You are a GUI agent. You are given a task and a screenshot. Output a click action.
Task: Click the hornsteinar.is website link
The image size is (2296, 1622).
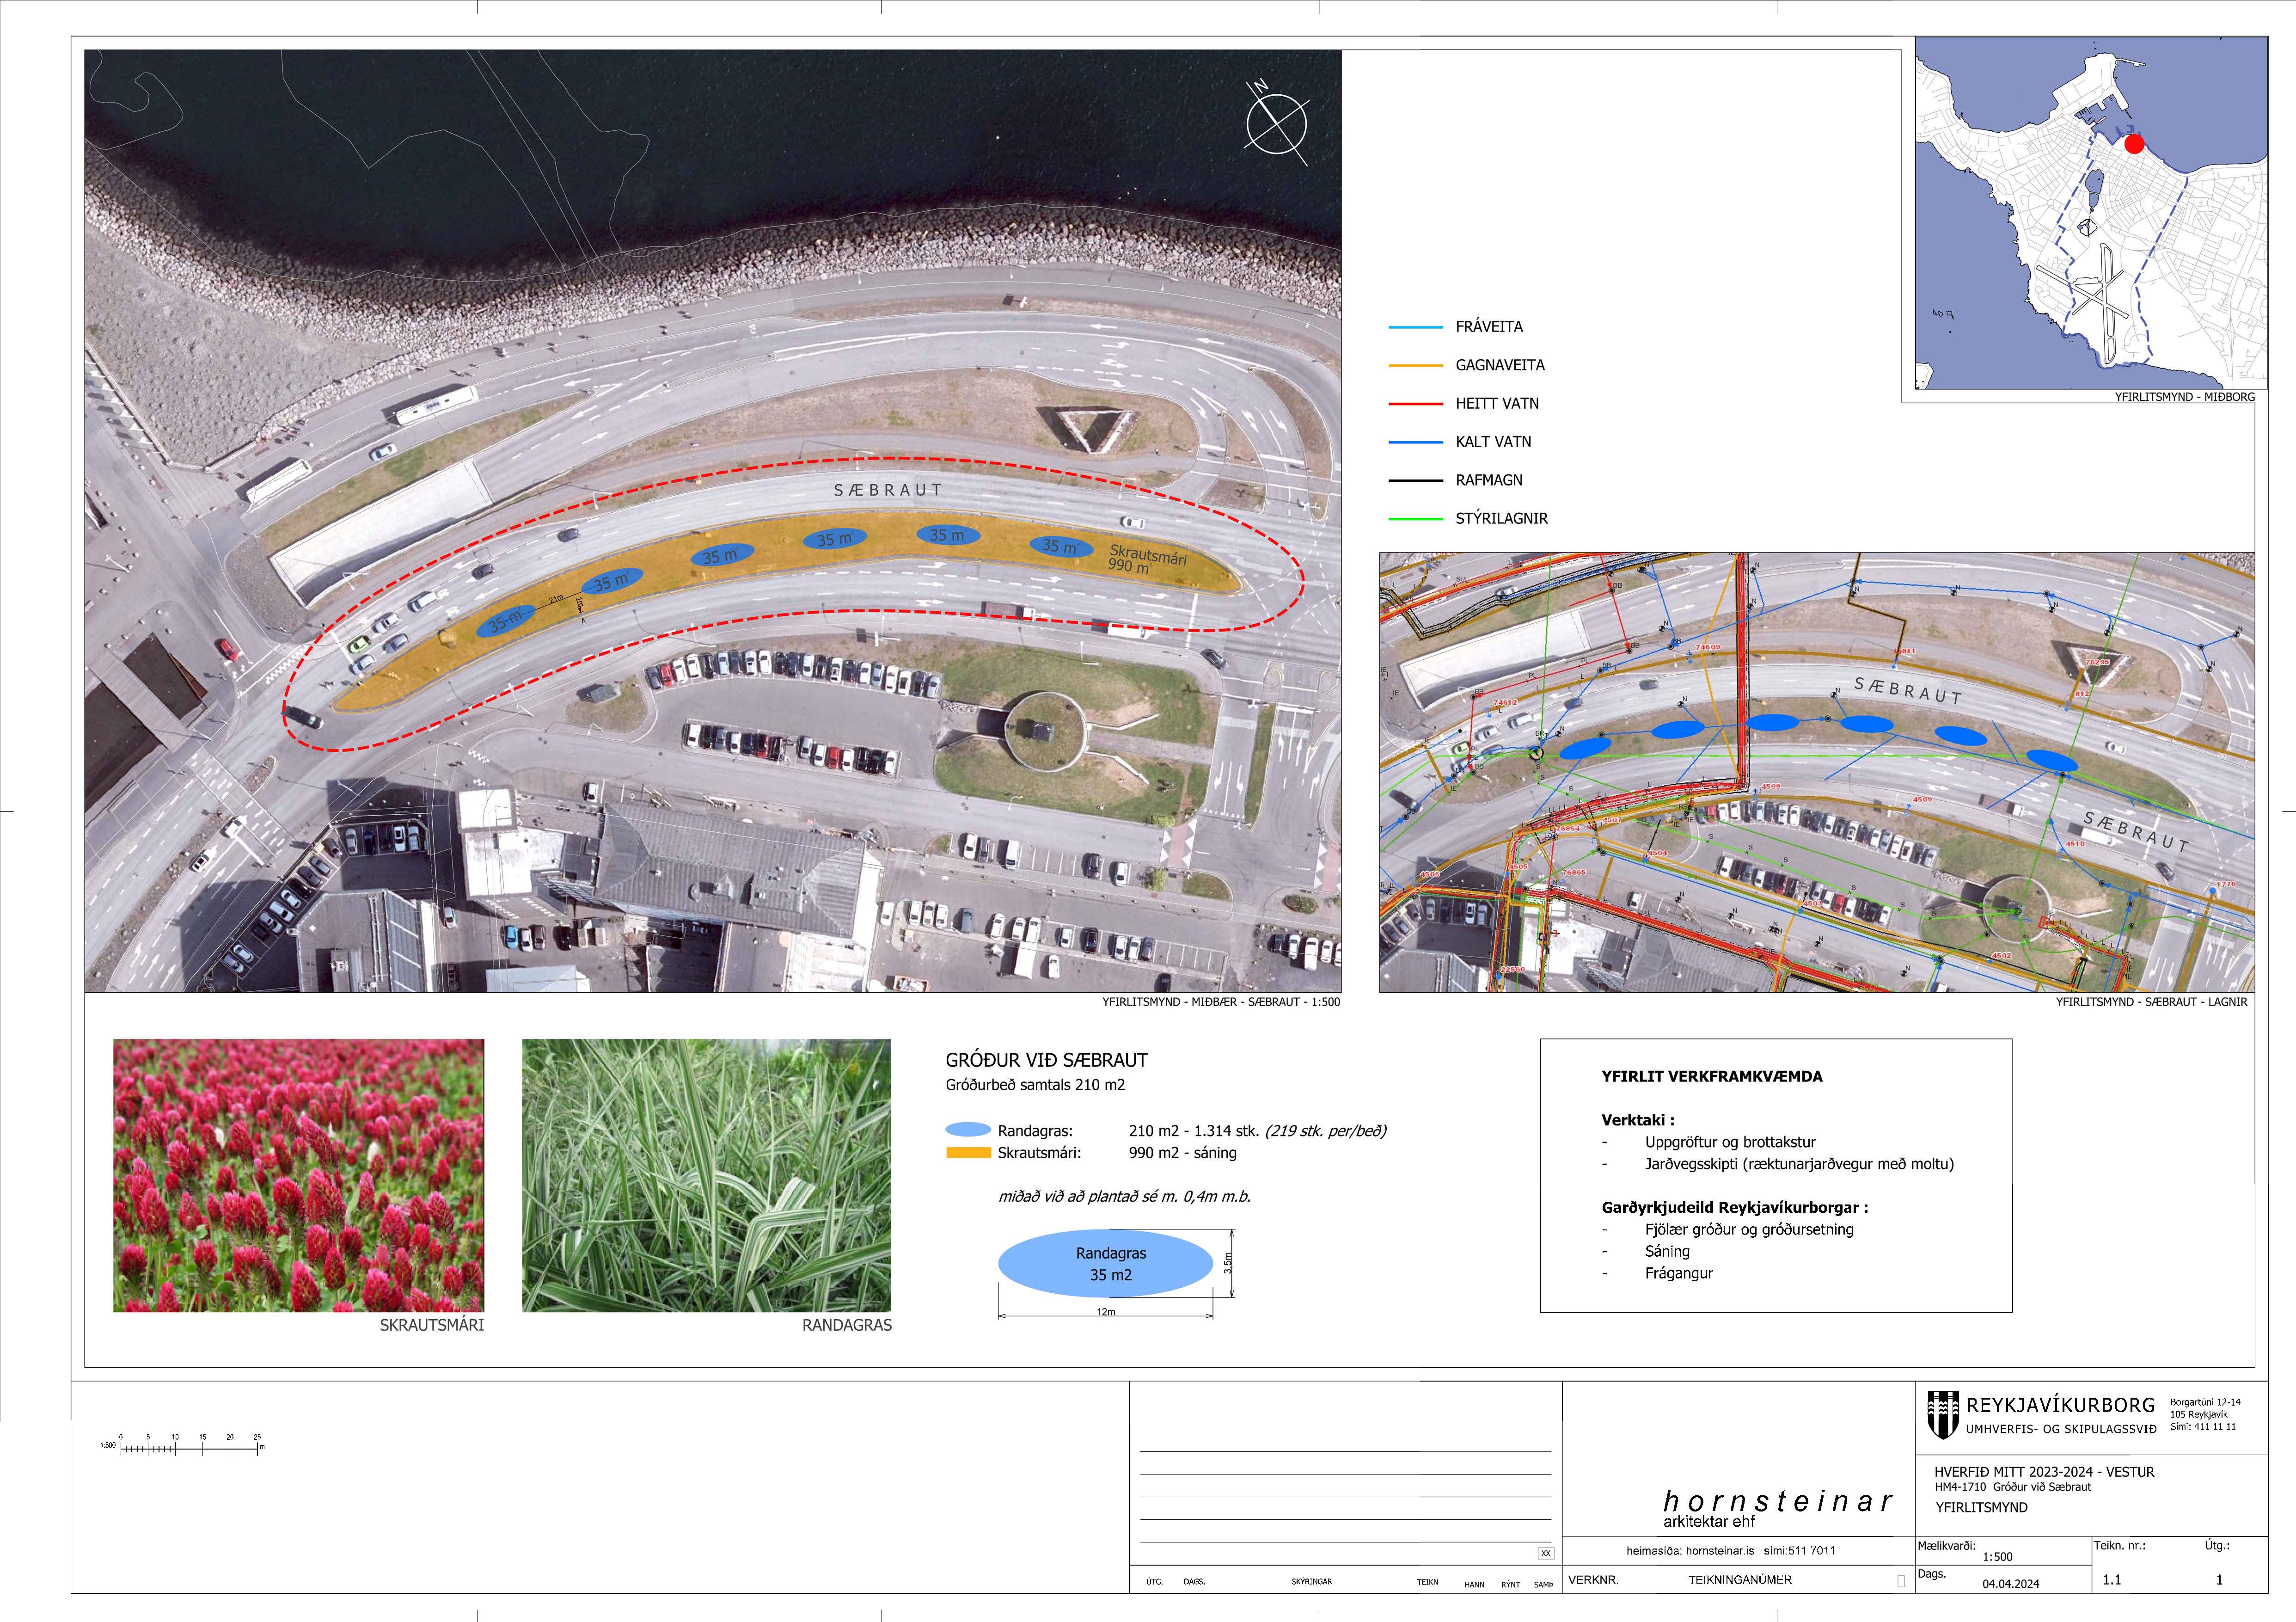(1719, 1551)
